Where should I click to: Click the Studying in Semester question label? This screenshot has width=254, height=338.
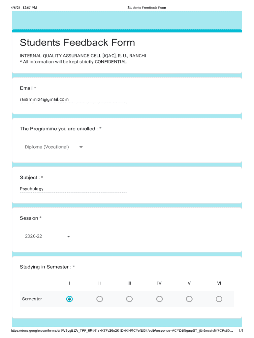point(47,267)
